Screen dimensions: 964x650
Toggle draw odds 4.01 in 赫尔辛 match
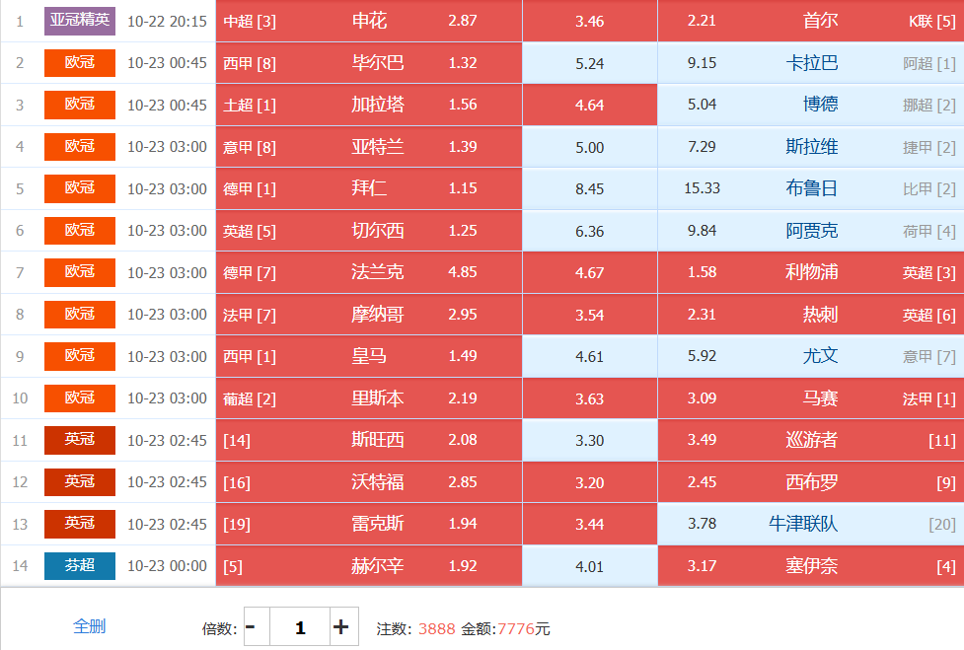[589, 566]
